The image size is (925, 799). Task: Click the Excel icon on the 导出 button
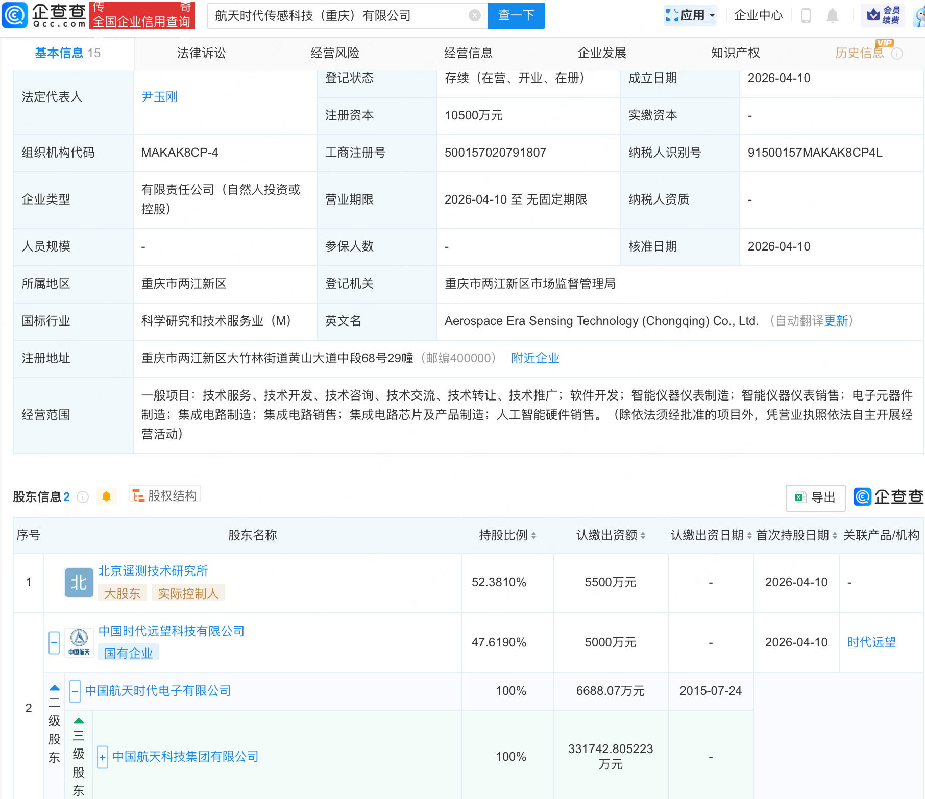(799, 497)
